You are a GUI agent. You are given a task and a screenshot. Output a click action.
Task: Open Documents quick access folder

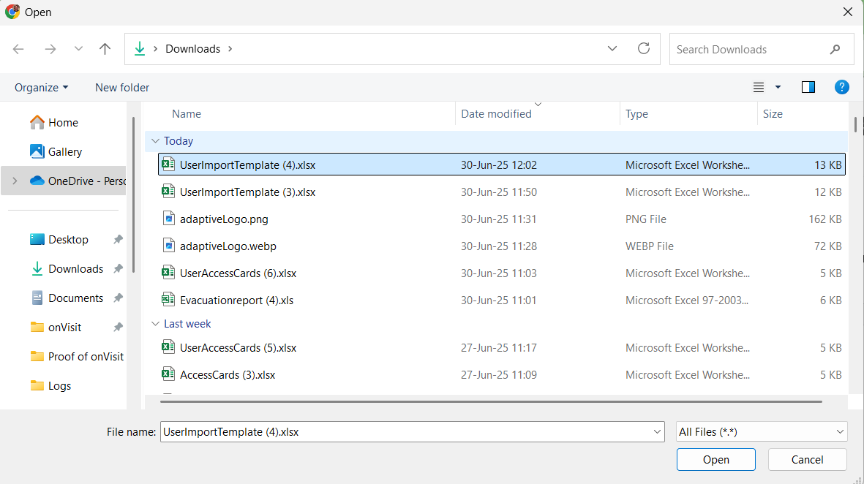pyautogui.click(x=67, y=298)
